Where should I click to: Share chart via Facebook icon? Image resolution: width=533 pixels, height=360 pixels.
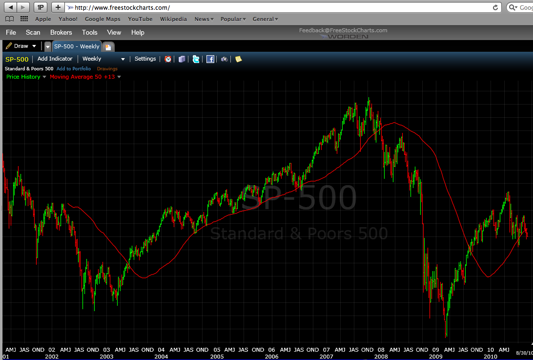tap(210, 59)
